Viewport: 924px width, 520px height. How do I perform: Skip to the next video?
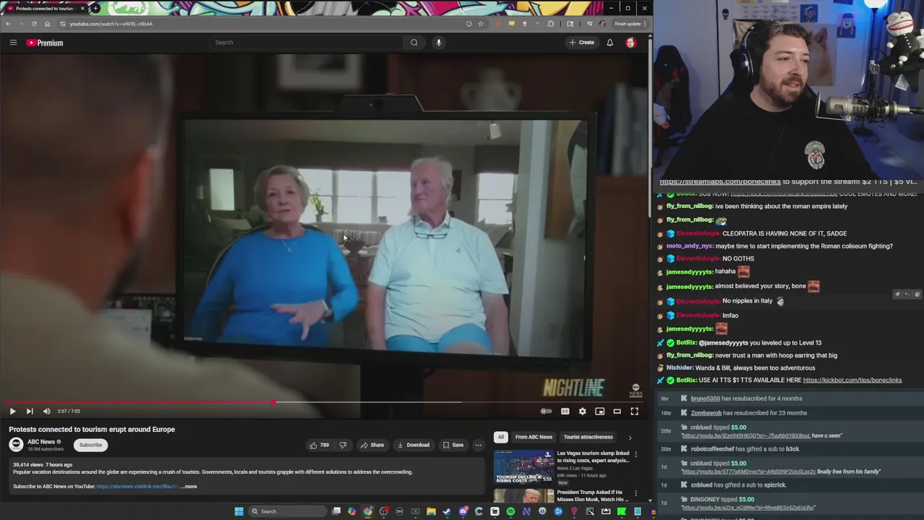click(30, 411)
